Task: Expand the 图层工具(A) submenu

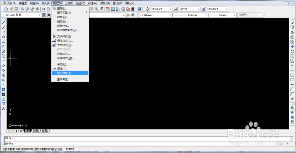Action: (x=70, y=13)
